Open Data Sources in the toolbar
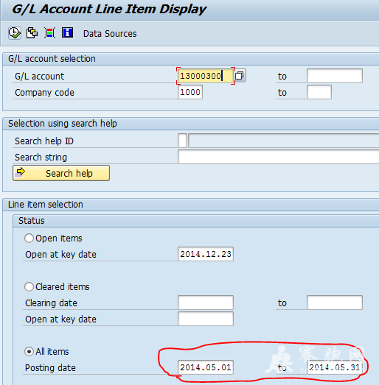The height and width of the screenshot is (385, 379). [110, 34]
